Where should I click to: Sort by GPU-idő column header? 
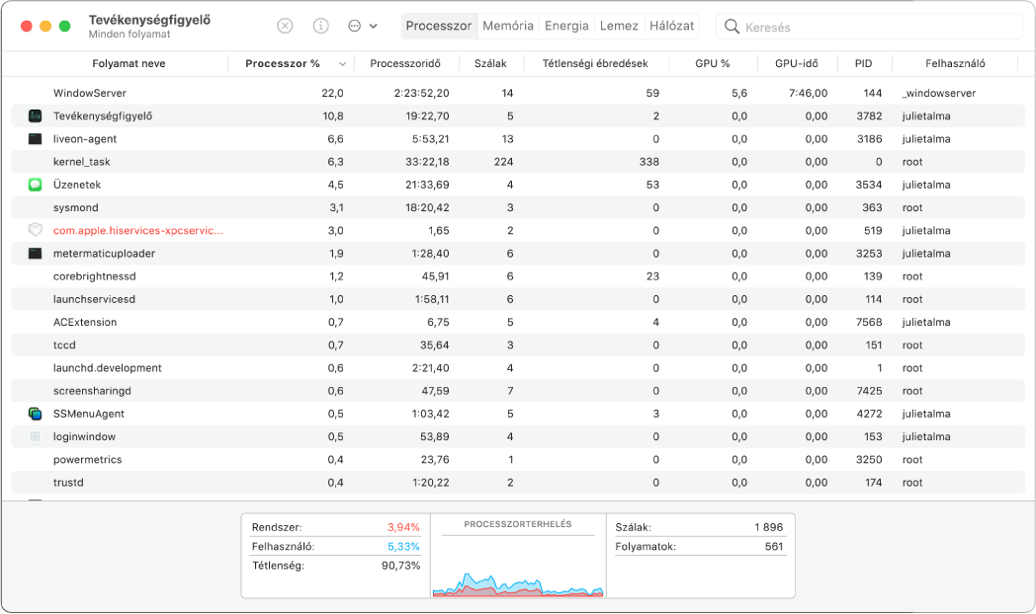pyautogui.click(x=796, y=63)
